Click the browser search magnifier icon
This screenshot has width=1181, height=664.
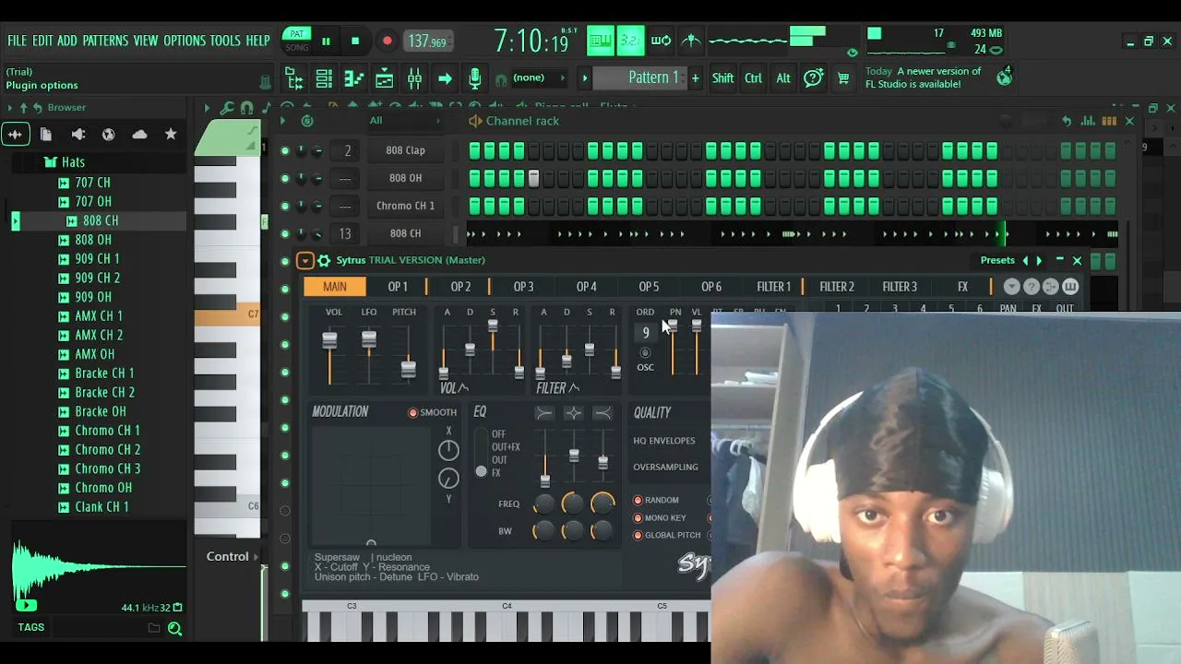click(174, 629)
